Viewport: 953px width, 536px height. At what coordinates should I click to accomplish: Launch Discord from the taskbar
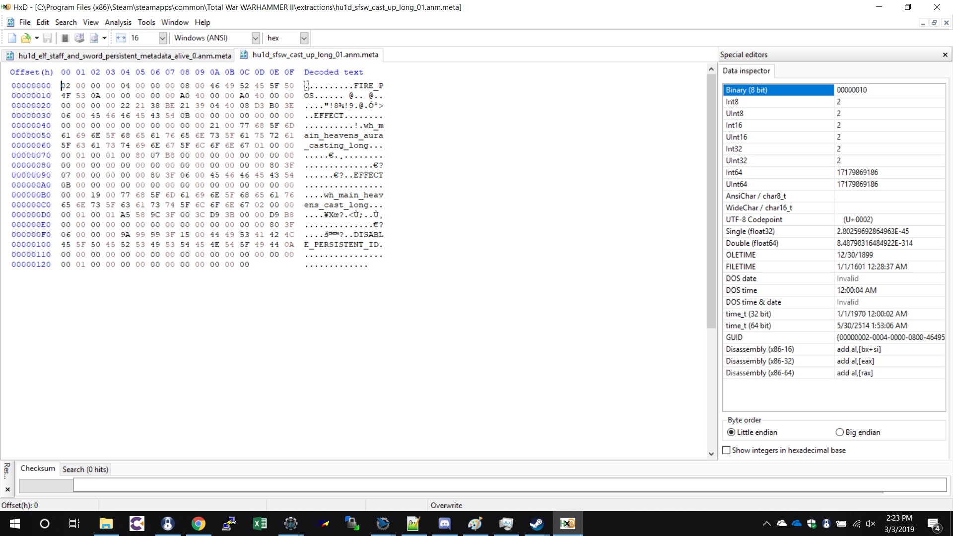pyautogui.click(x=444, y=524)
